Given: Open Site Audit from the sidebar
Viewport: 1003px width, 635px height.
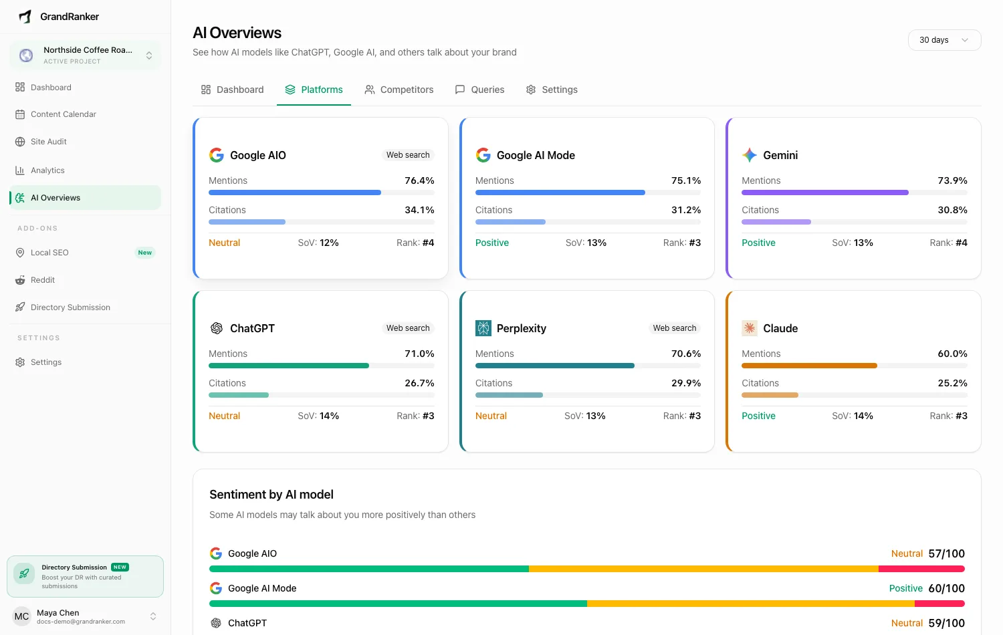Looking at the screenshot, I should (85, 142).
